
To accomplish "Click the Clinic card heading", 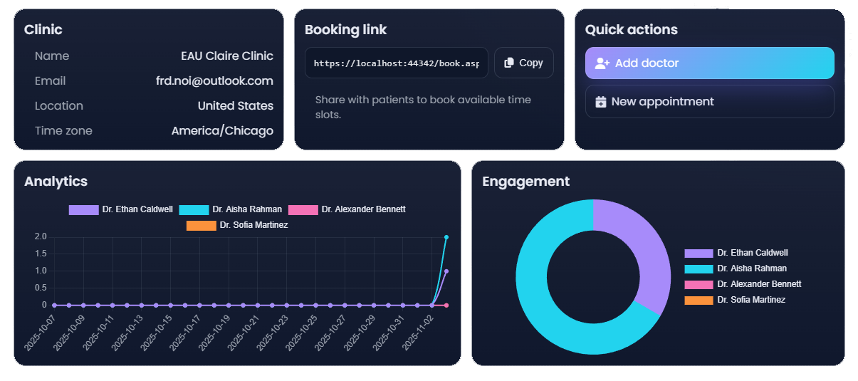I will click(x=43, y=29).
